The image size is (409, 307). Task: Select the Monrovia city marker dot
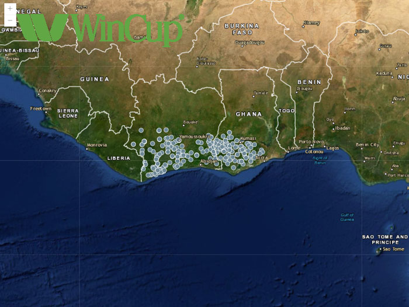pos(87,148)
